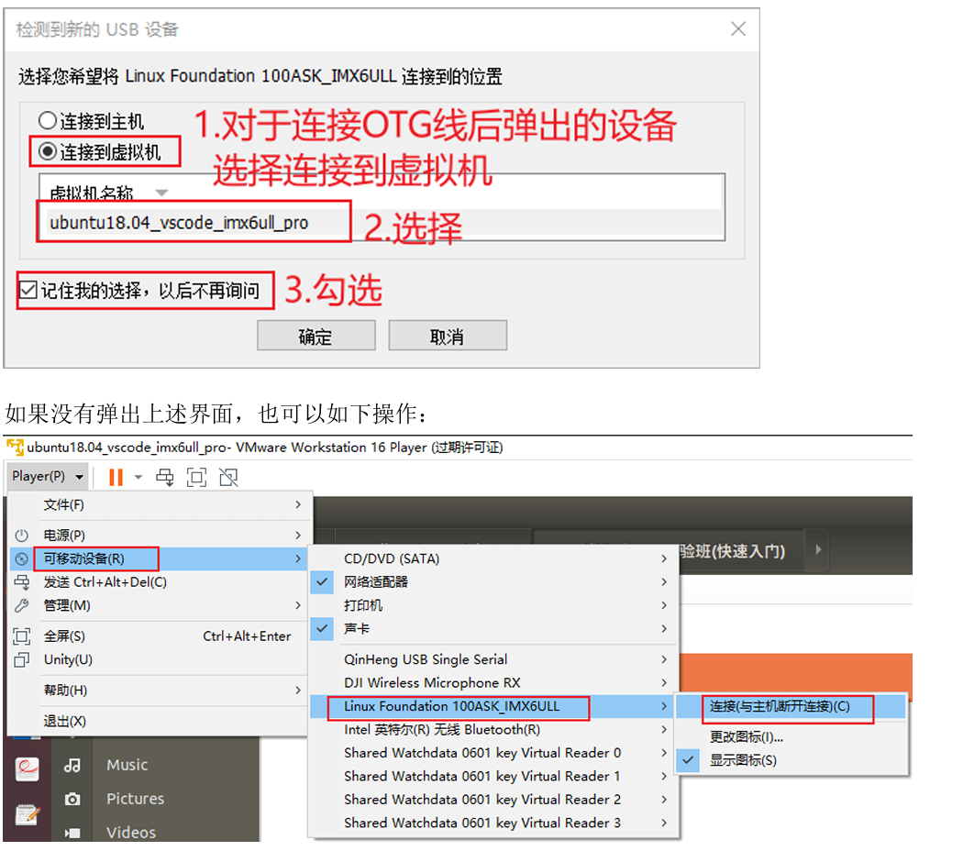The width and height of the screenshot is (963, 851).
Task: Toggle the 显示图标(S) checkmark
Action: click(689, 760)
